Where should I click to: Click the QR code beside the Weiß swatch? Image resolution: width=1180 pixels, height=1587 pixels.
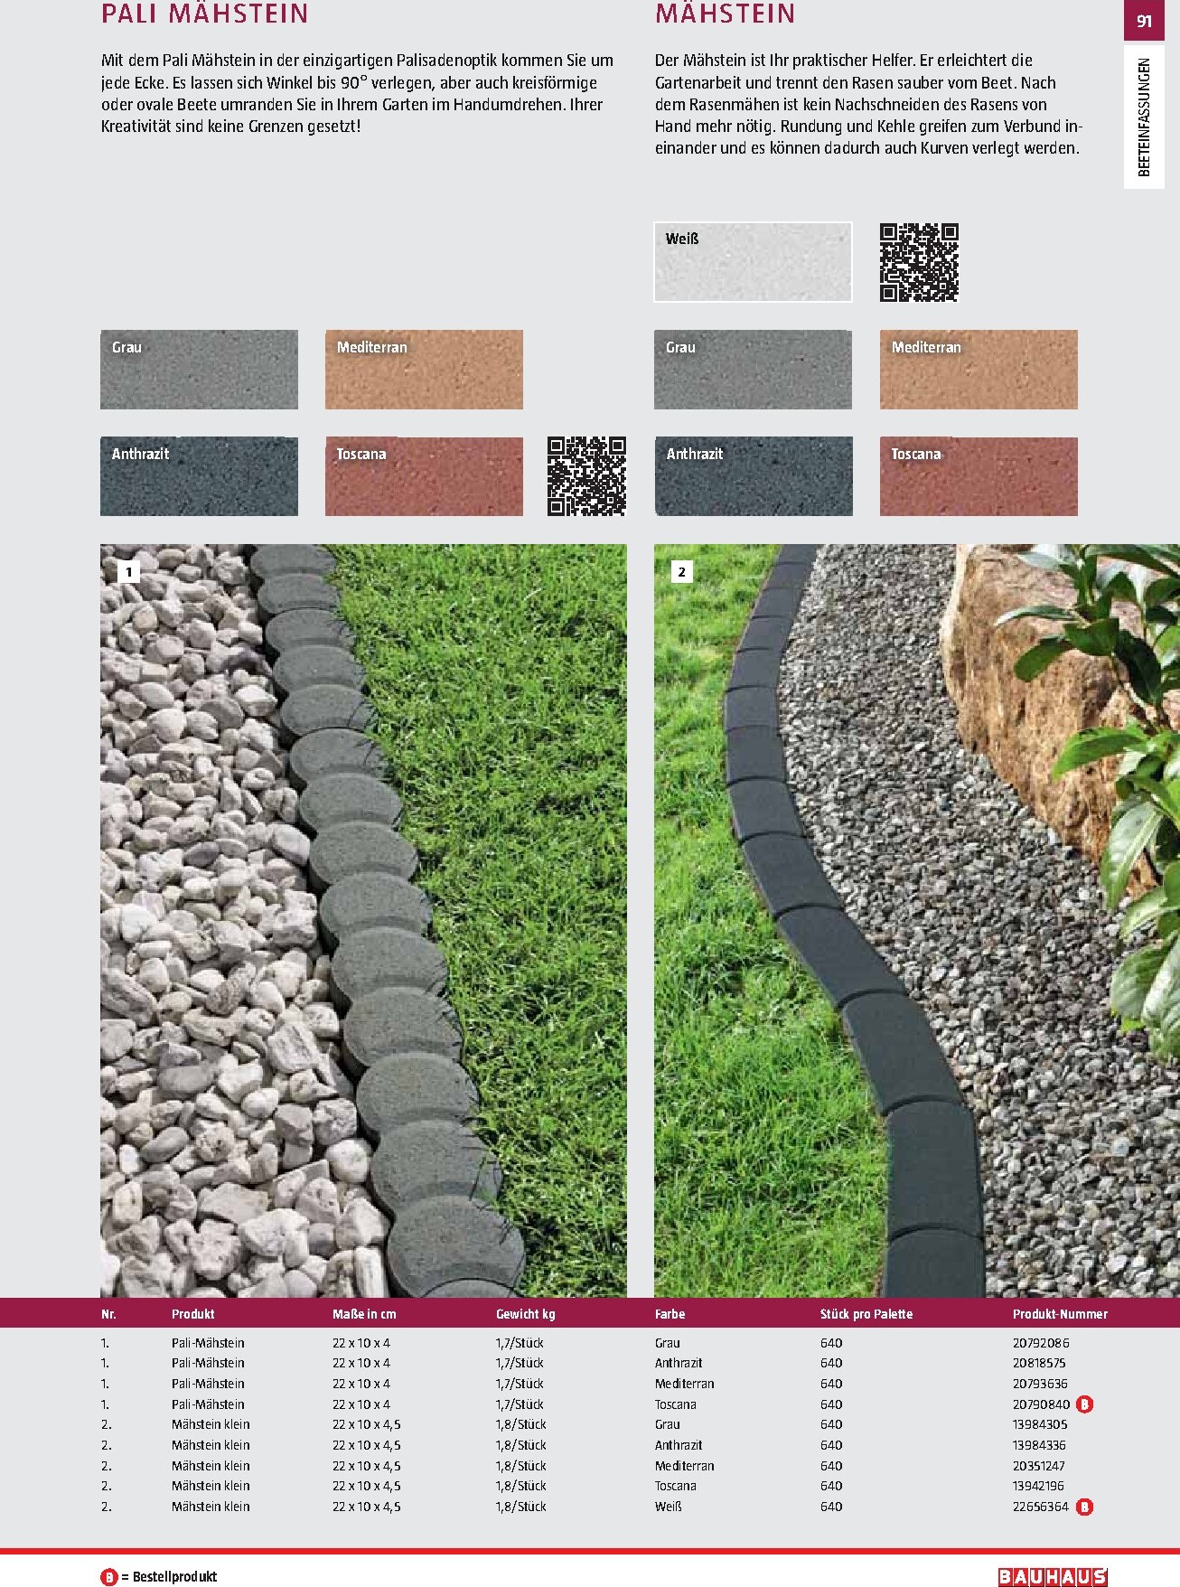[919, 262]
